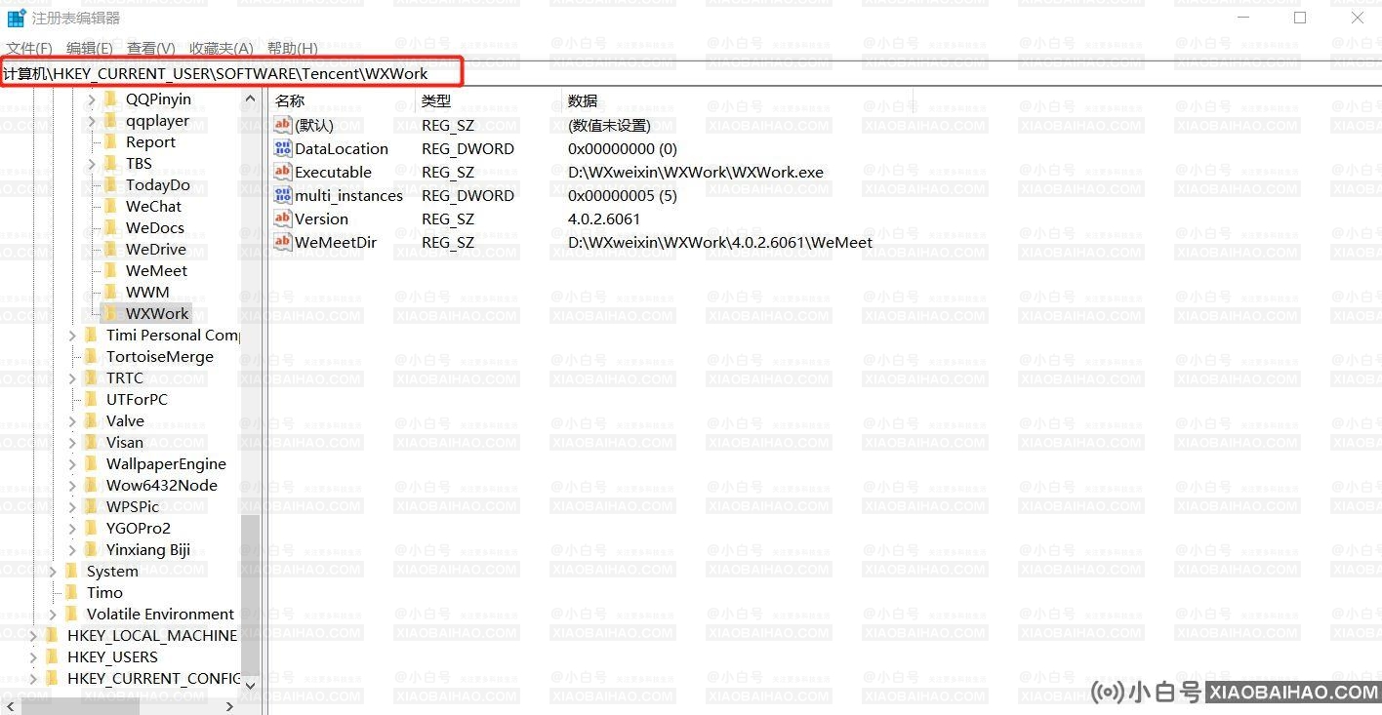1382x715 pixels.
Task: Maximize the Registry Editor window
Action: pyautogui.click(x=1300, y=18)
